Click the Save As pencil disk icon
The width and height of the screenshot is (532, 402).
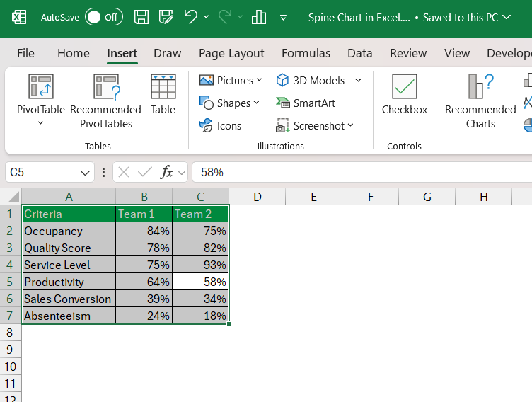tap(166, 17)
